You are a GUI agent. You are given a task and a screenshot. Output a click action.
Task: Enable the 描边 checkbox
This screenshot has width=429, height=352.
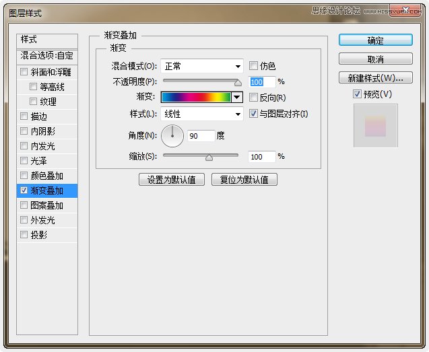click(x=24, y=116)
